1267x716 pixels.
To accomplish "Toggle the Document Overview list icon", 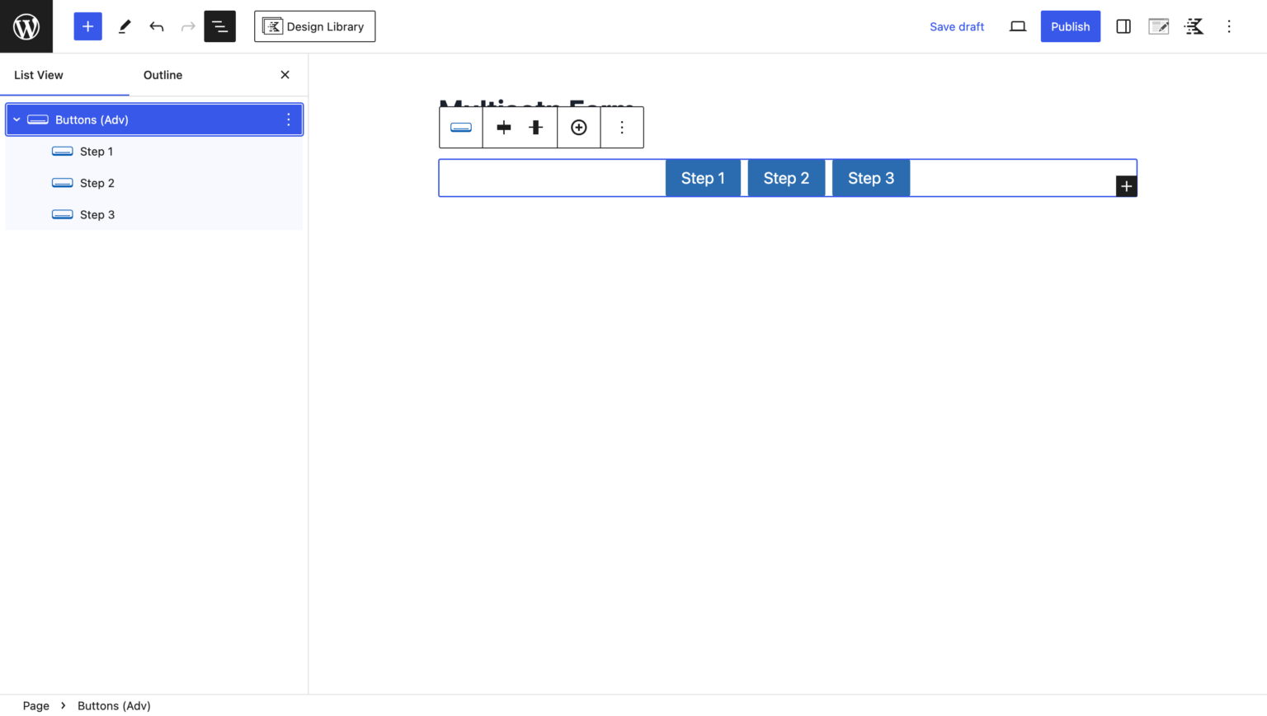I will tap(219, 26).
